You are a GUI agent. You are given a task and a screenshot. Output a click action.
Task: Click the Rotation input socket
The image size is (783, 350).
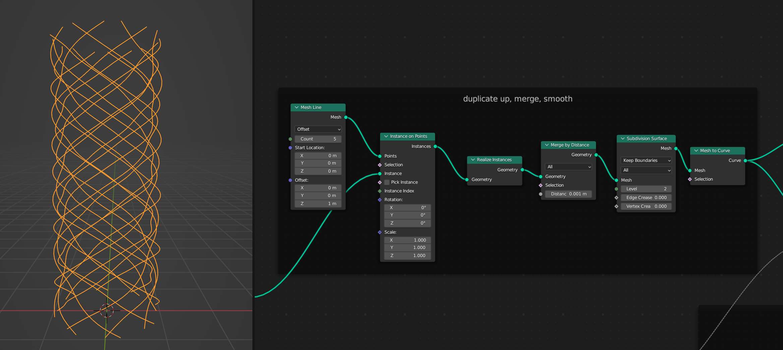pyautogui.click(x=380, y=200)
